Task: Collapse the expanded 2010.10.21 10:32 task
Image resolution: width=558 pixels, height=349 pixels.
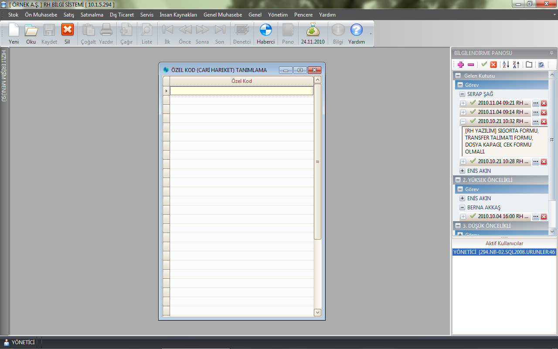Action: pyautogui.click(x=463, y=121)
